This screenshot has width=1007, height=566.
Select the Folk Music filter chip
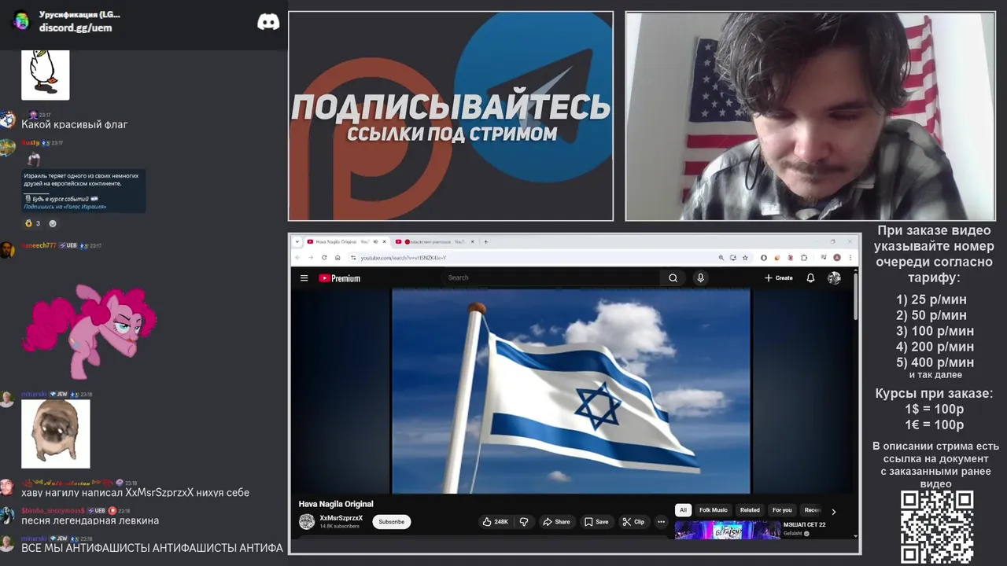714,510
